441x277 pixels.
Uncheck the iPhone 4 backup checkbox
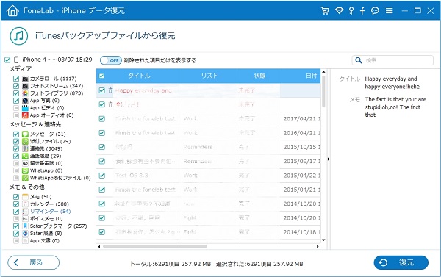click(x=7, y=60)
